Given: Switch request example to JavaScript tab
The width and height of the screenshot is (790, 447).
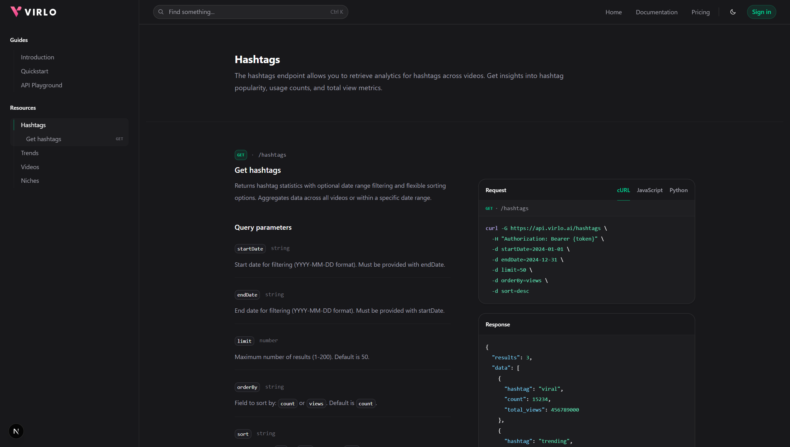Looking at the screenshot, I should [649, 190].
